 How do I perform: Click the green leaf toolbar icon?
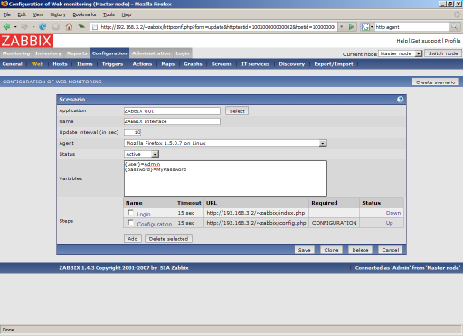click(81, 26)
